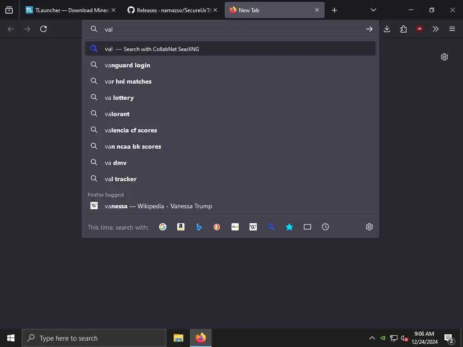Search this time with Google
The height and width of the screenshot is (347, 463).
[x=163, y=227]
